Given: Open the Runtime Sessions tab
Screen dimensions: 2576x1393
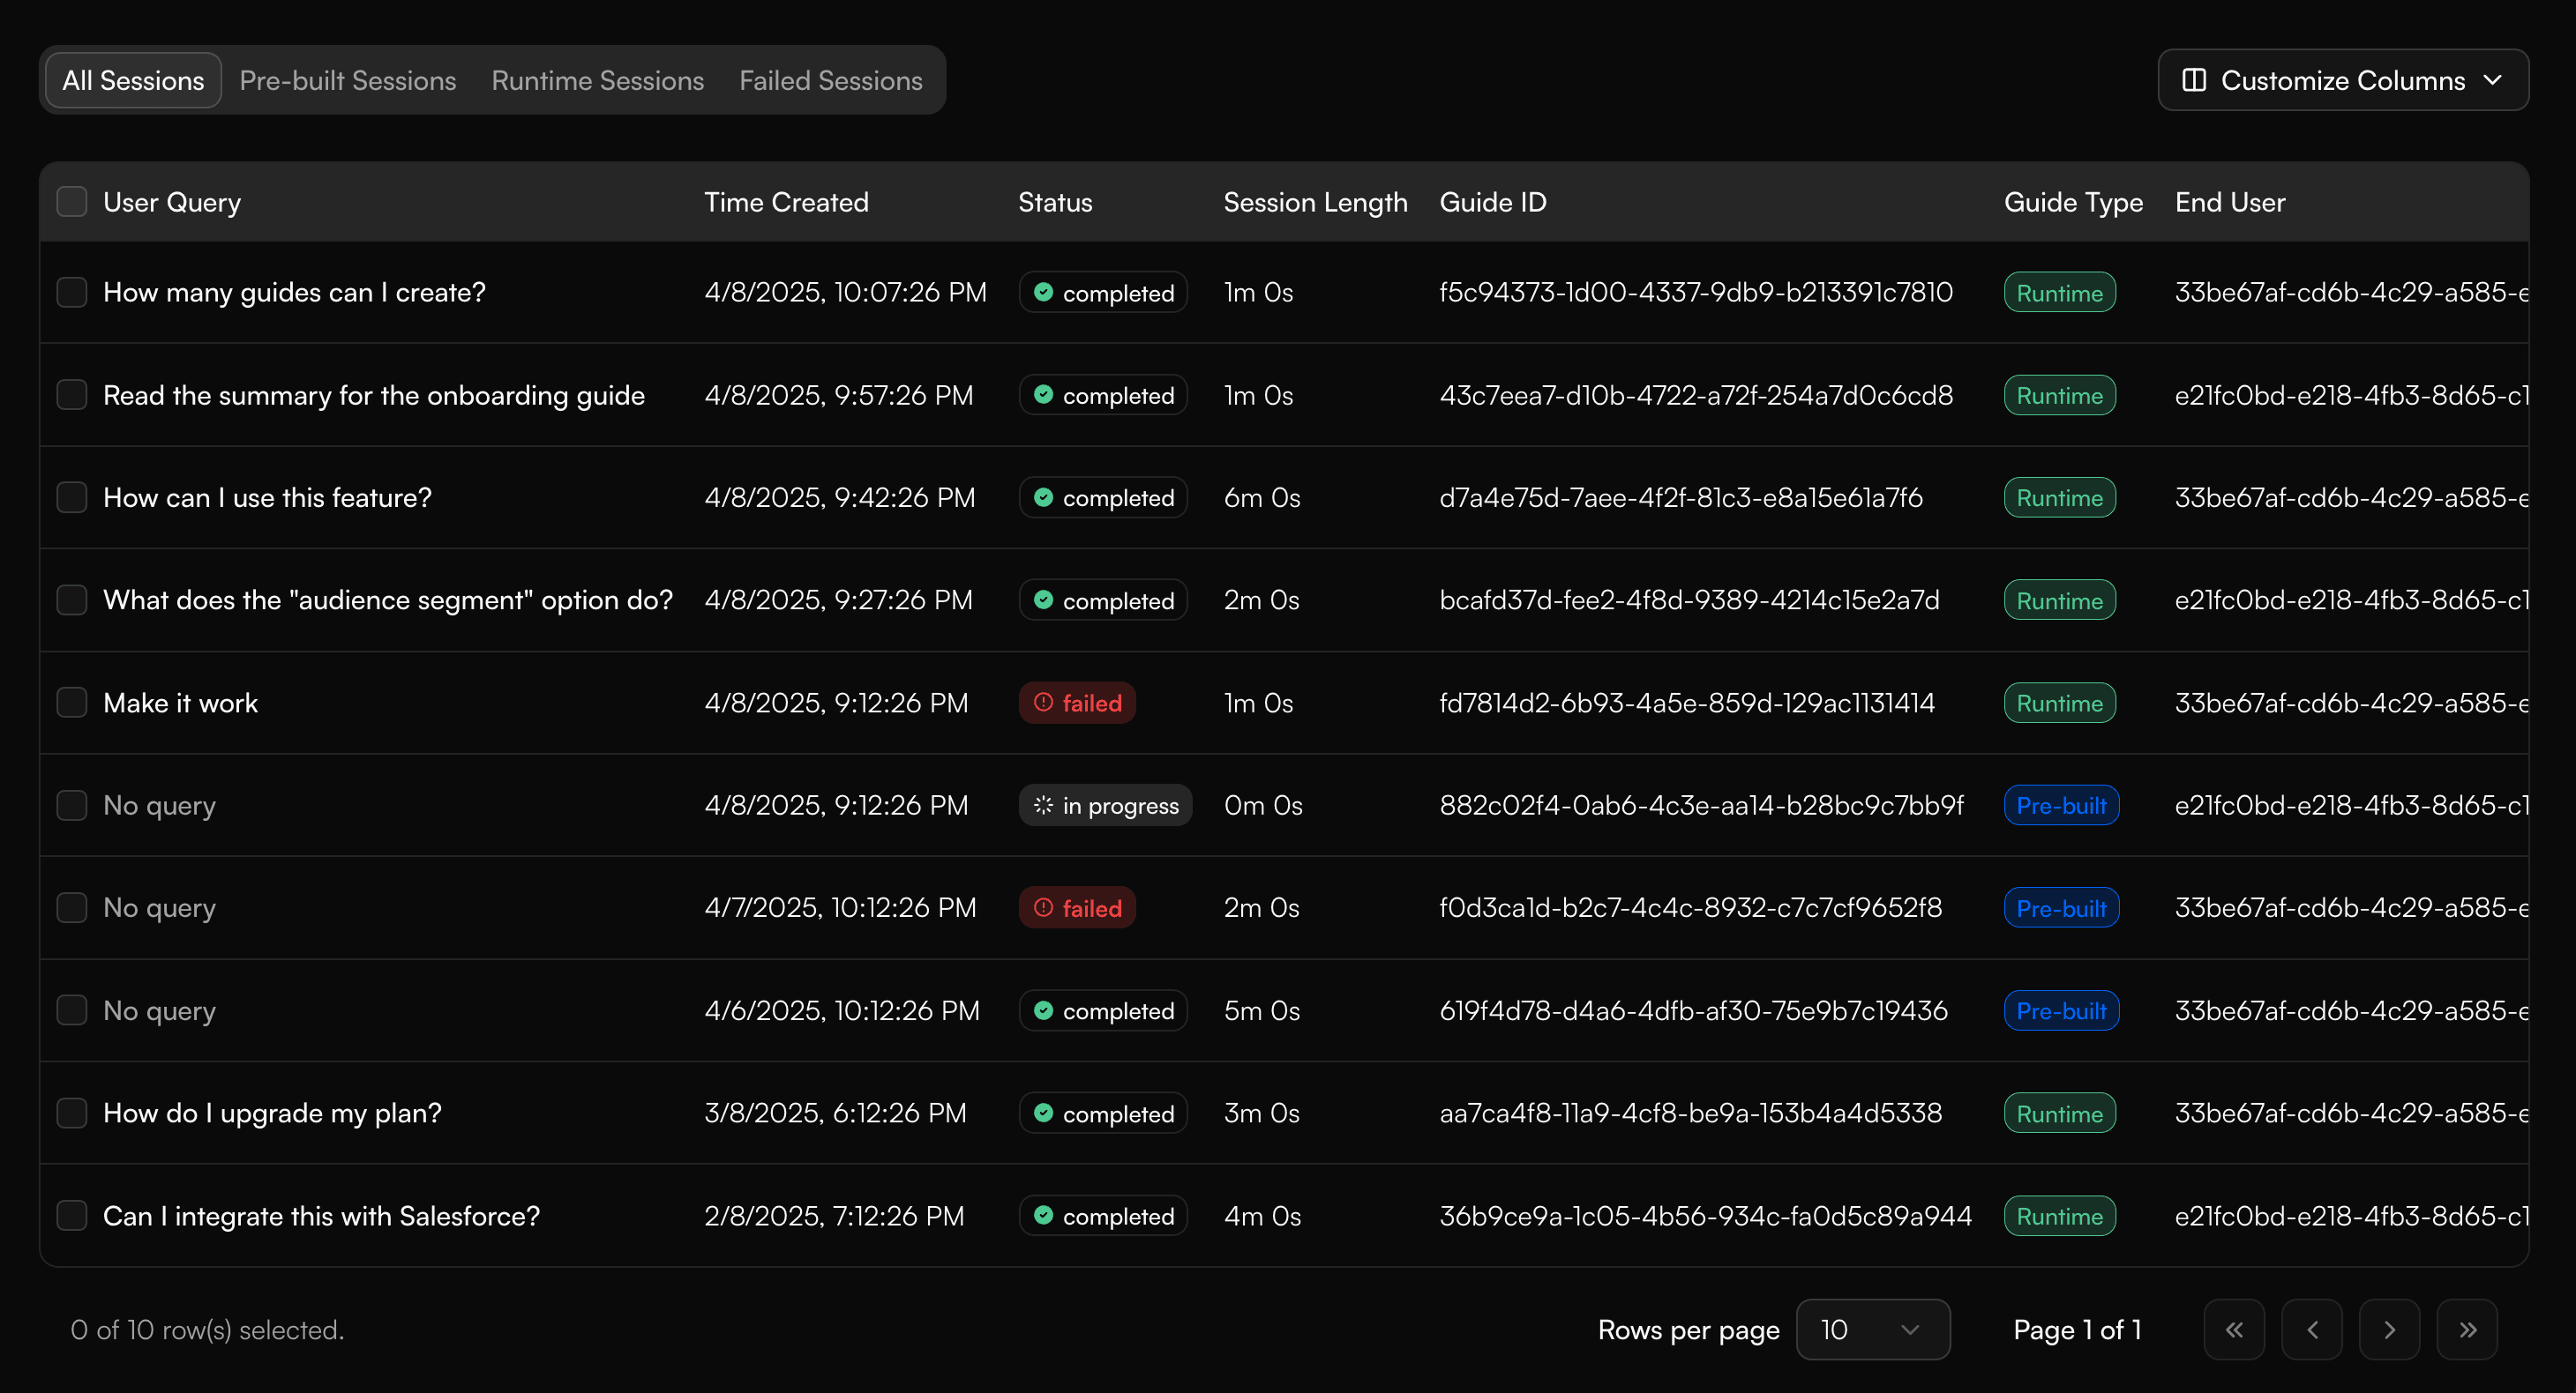Looking at the screenshot, I should [x=598, y=80].
